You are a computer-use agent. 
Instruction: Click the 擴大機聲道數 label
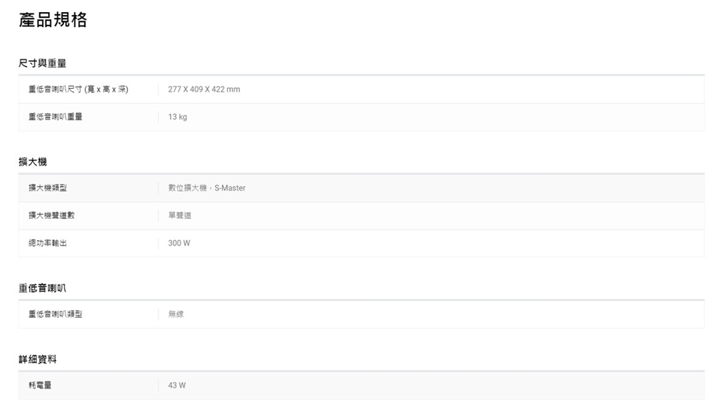tap(52, 215)
